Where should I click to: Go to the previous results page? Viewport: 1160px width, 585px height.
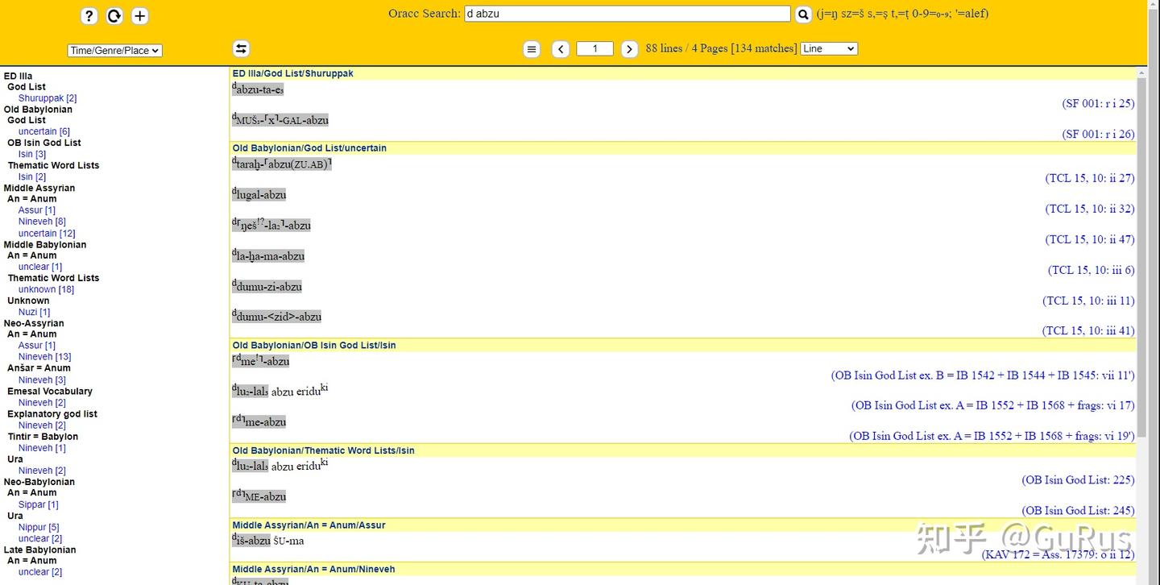pos(561,49)
